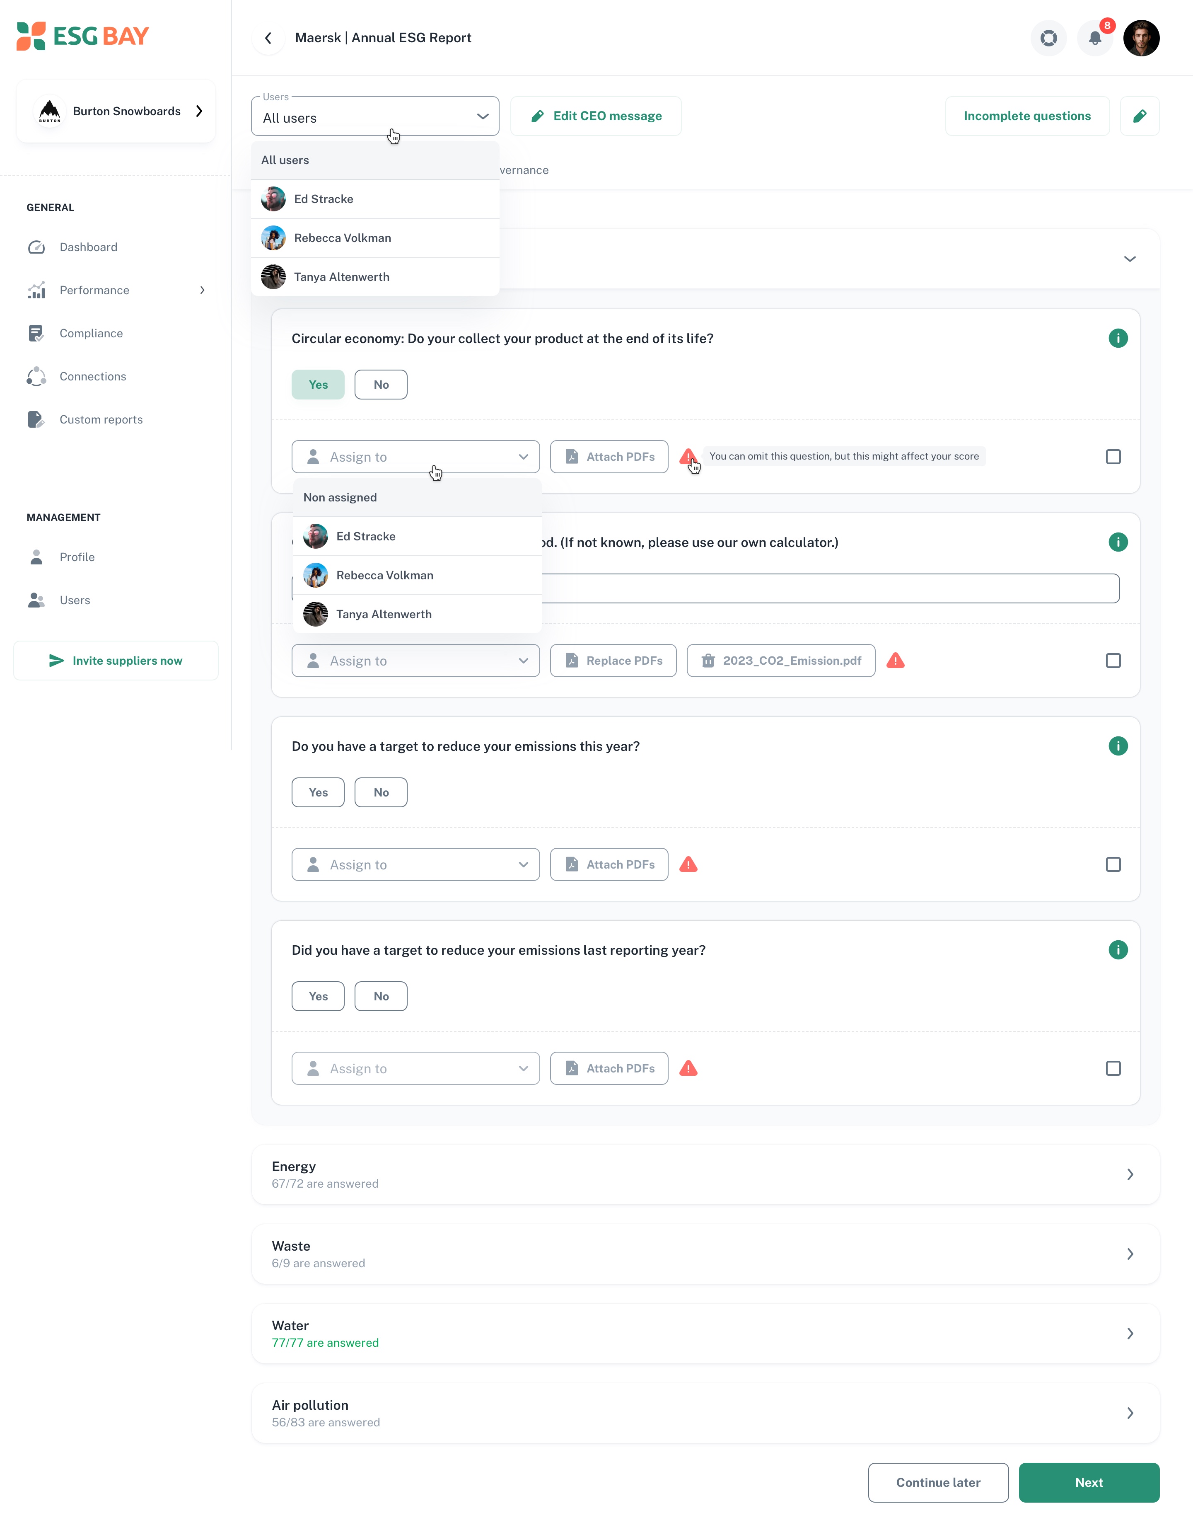The height and width of the screenshot is (1525, 1193).
Task: Tick checkbox for last reporting year question
Action: click(x=1113, y=1069)
